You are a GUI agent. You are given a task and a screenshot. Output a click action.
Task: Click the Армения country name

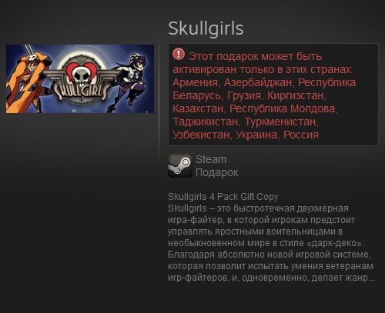[x=195, y=82]
